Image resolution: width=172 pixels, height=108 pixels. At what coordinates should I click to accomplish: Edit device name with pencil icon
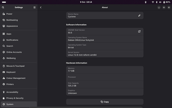pyautogui.click(x=139, y=16)
